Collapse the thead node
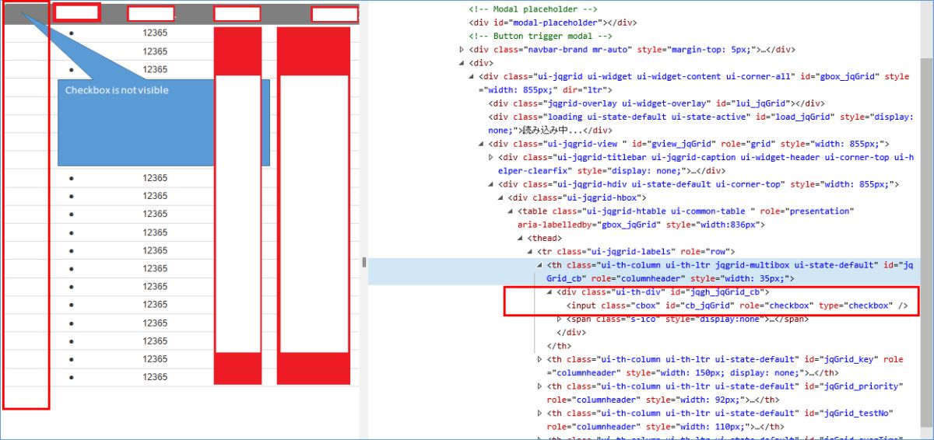This screenshot has width=934, height=440. click(x=521, y=238)
